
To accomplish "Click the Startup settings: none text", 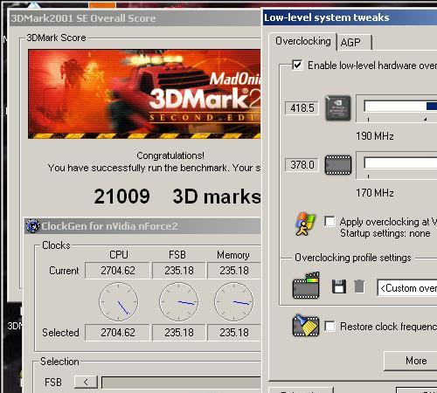I will coord(385,233).
